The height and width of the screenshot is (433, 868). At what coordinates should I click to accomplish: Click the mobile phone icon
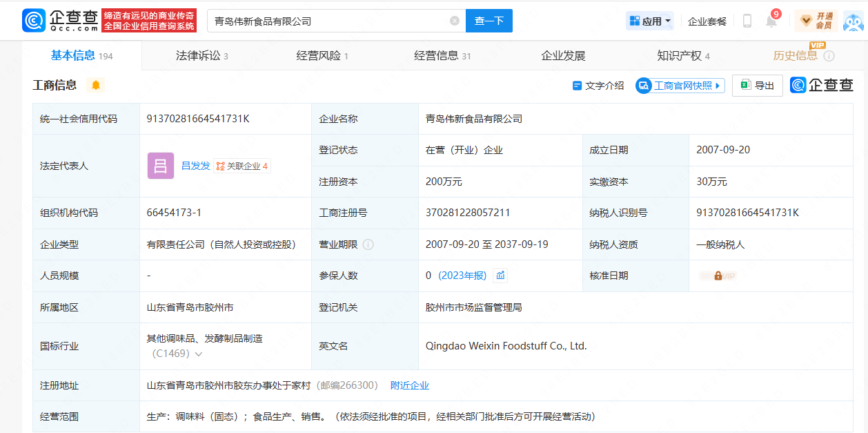tap(747, 21)
